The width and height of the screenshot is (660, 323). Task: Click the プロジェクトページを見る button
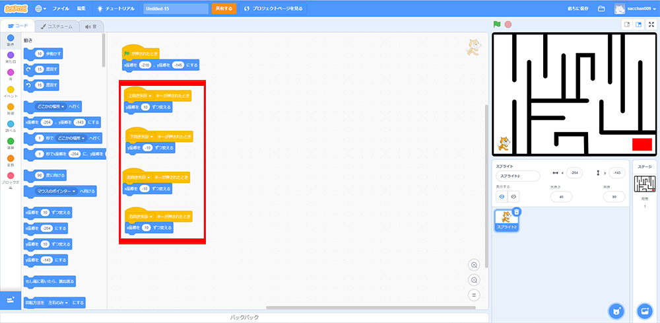[x=273, y=9]
